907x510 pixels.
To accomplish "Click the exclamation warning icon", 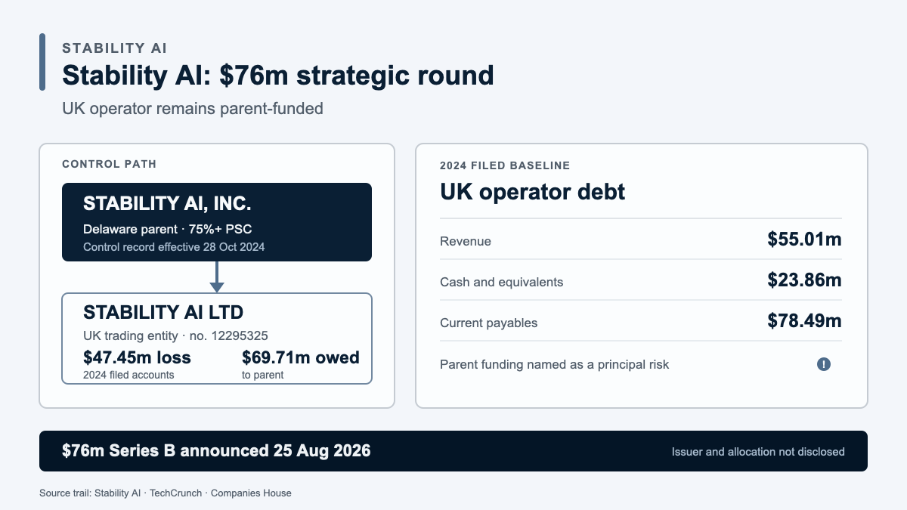I will (x=824, y=364).
